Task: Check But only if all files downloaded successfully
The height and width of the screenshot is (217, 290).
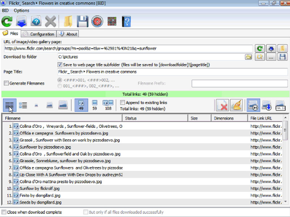Action: pos(86,212)
